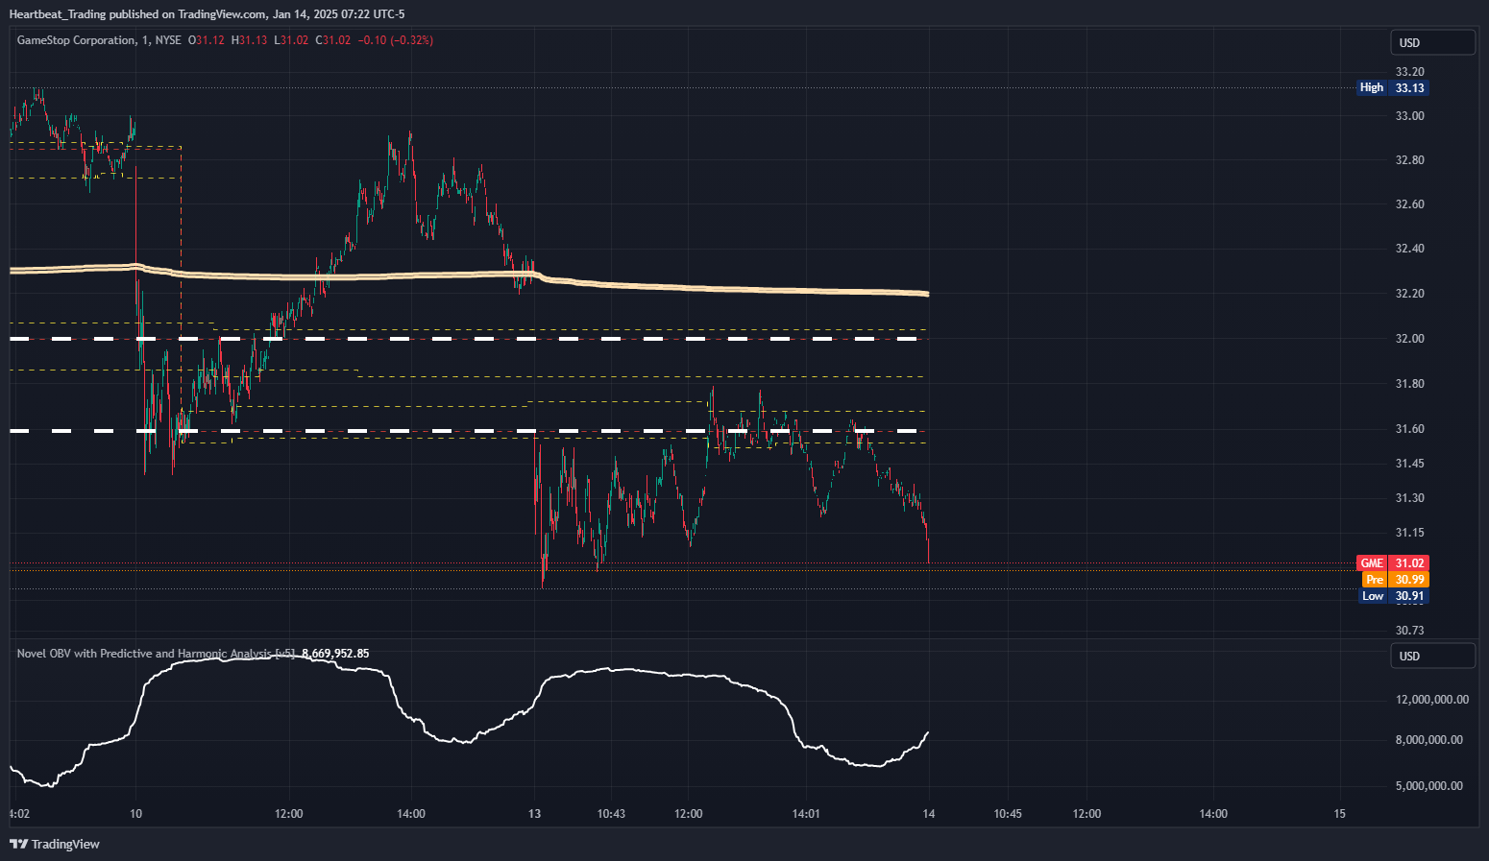Click the 33.20 price axis label
1489x861 pixels.
pyautogui.click(x=1409, y=72)
